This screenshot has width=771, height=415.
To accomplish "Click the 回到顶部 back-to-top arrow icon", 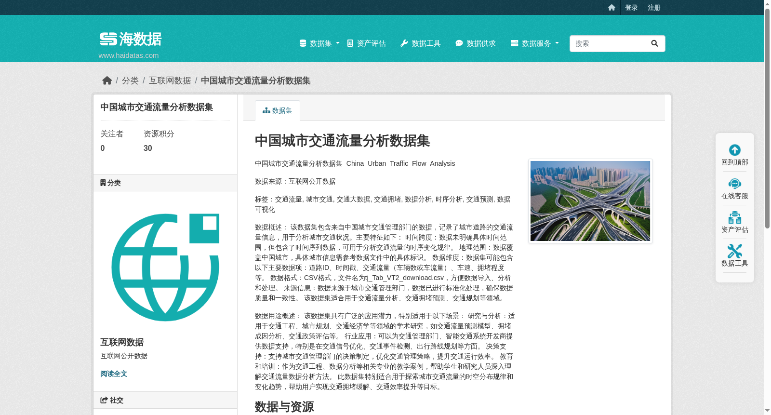I will coord(735,150).
